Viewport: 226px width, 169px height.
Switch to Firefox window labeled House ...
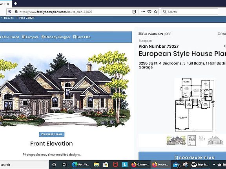pyautogui.click(x=160, y=165)
